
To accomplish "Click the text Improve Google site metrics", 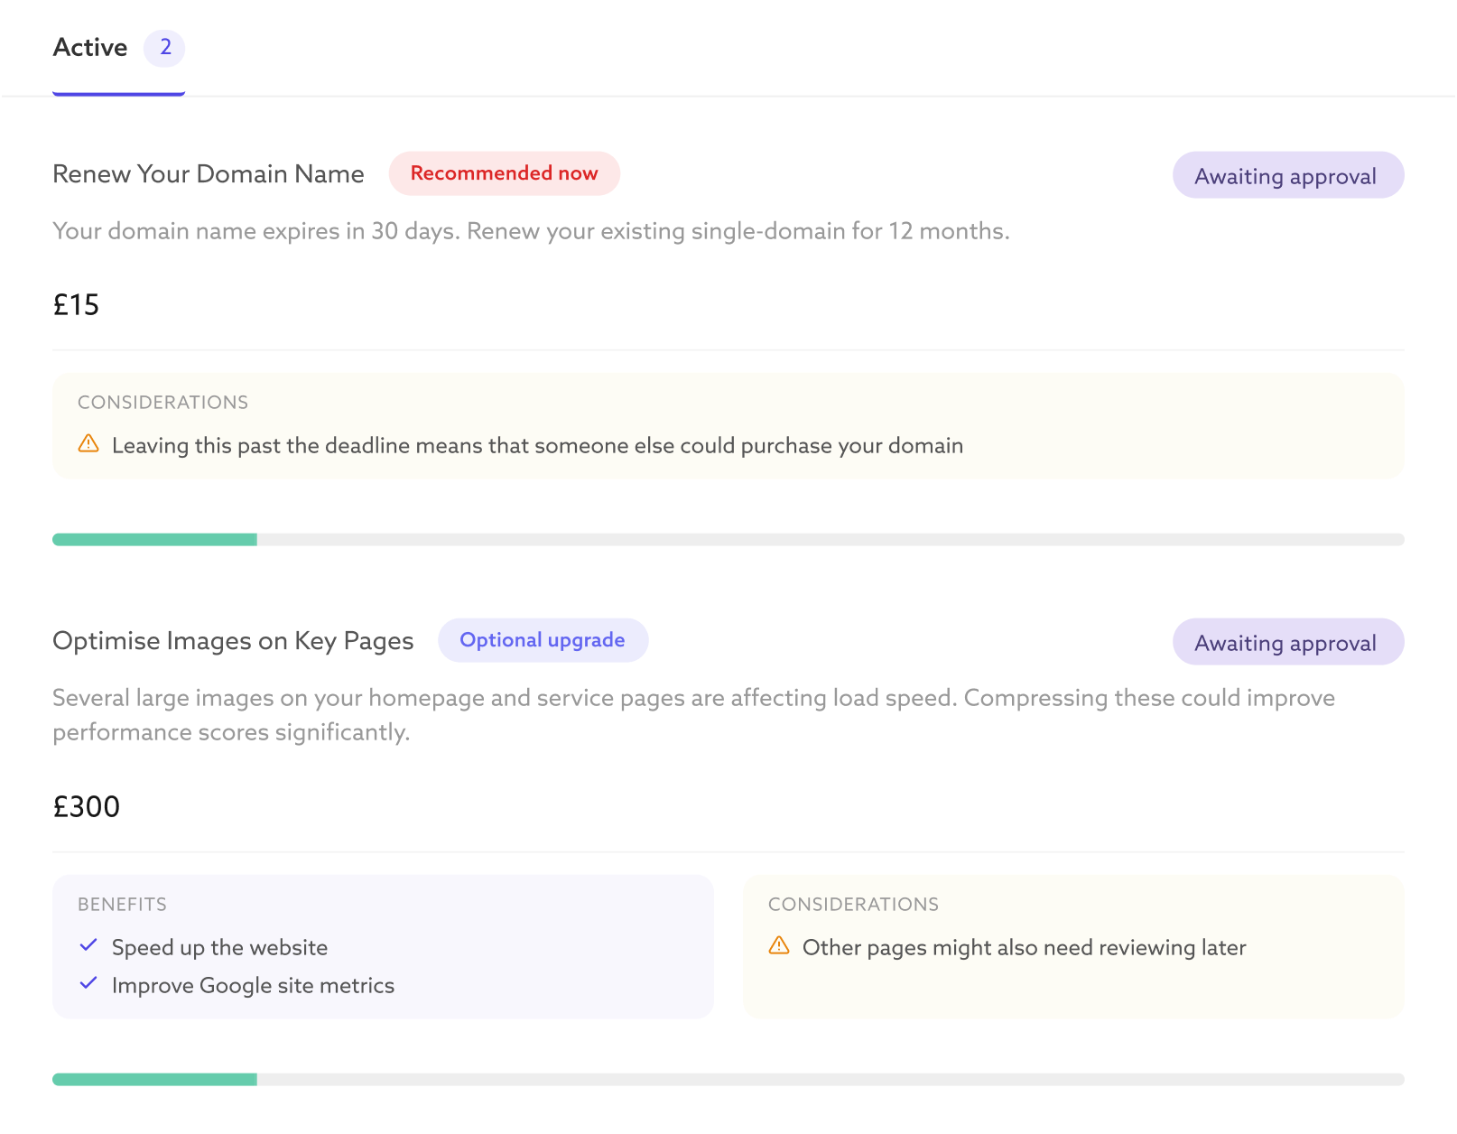I will click(x=253, y=985).
